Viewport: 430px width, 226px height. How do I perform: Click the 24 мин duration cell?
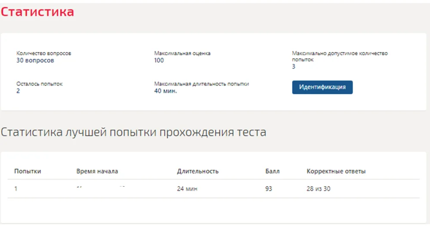point(187,189)
